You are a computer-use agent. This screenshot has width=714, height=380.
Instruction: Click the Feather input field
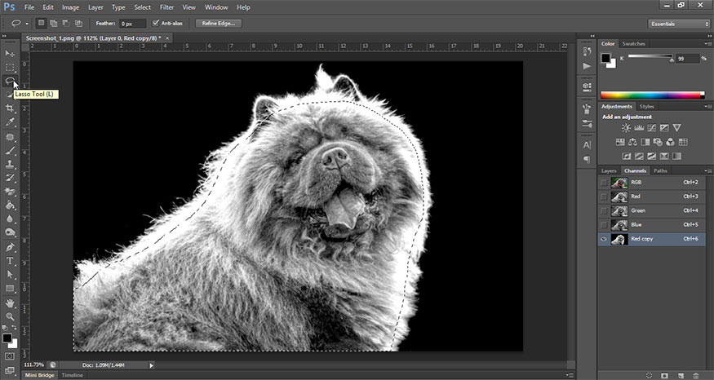coord(132,24)
